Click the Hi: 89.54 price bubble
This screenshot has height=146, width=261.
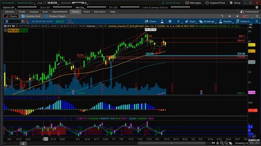150,29
